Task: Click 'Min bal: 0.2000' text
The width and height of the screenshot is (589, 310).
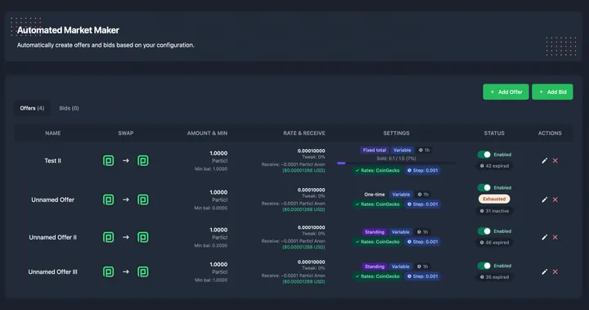Action: point(211,245)
